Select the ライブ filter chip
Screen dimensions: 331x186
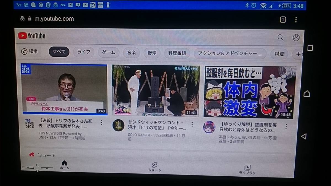coord(84,52)
